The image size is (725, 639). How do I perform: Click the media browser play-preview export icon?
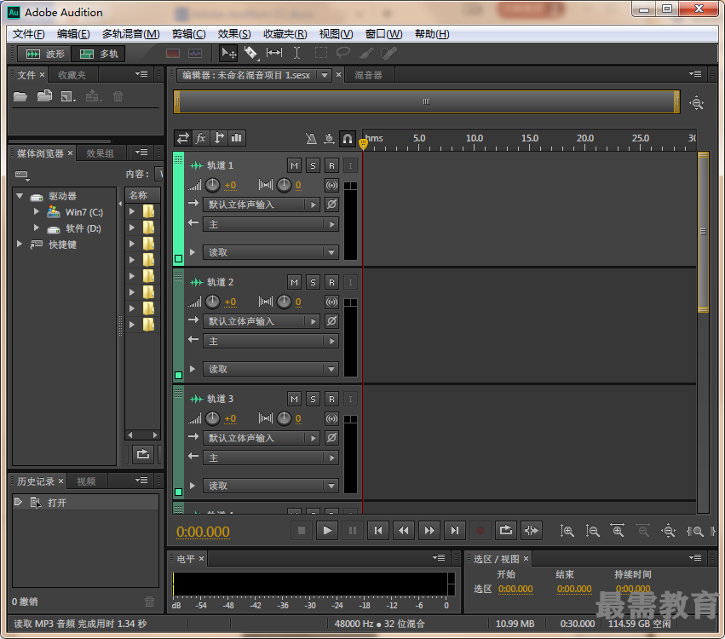pos(143,454)
